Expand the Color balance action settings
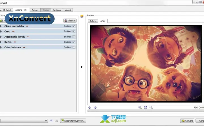Viewport: 204px width, 127px height. pyautogui.click(x=1, y=47)
